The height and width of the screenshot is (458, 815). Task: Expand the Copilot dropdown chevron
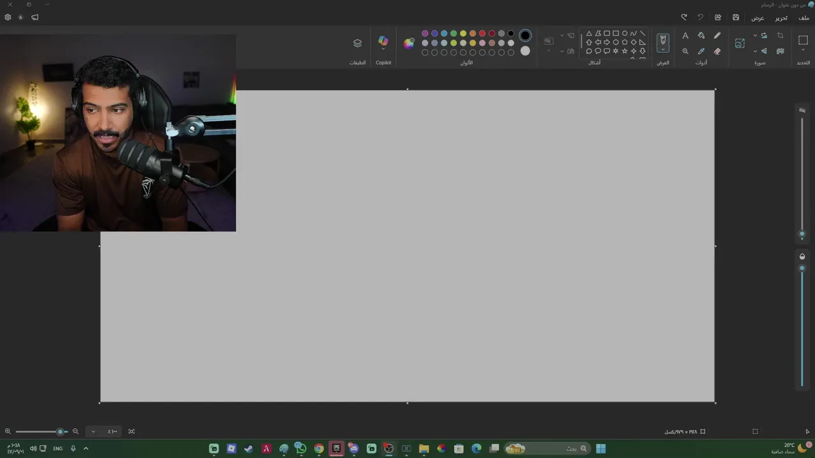tap(383, 49)
